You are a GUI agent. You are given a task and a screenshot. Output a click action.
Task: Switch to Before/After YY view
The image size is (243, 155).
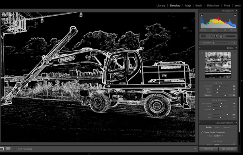pyautogui.click(x=8, y=149)
